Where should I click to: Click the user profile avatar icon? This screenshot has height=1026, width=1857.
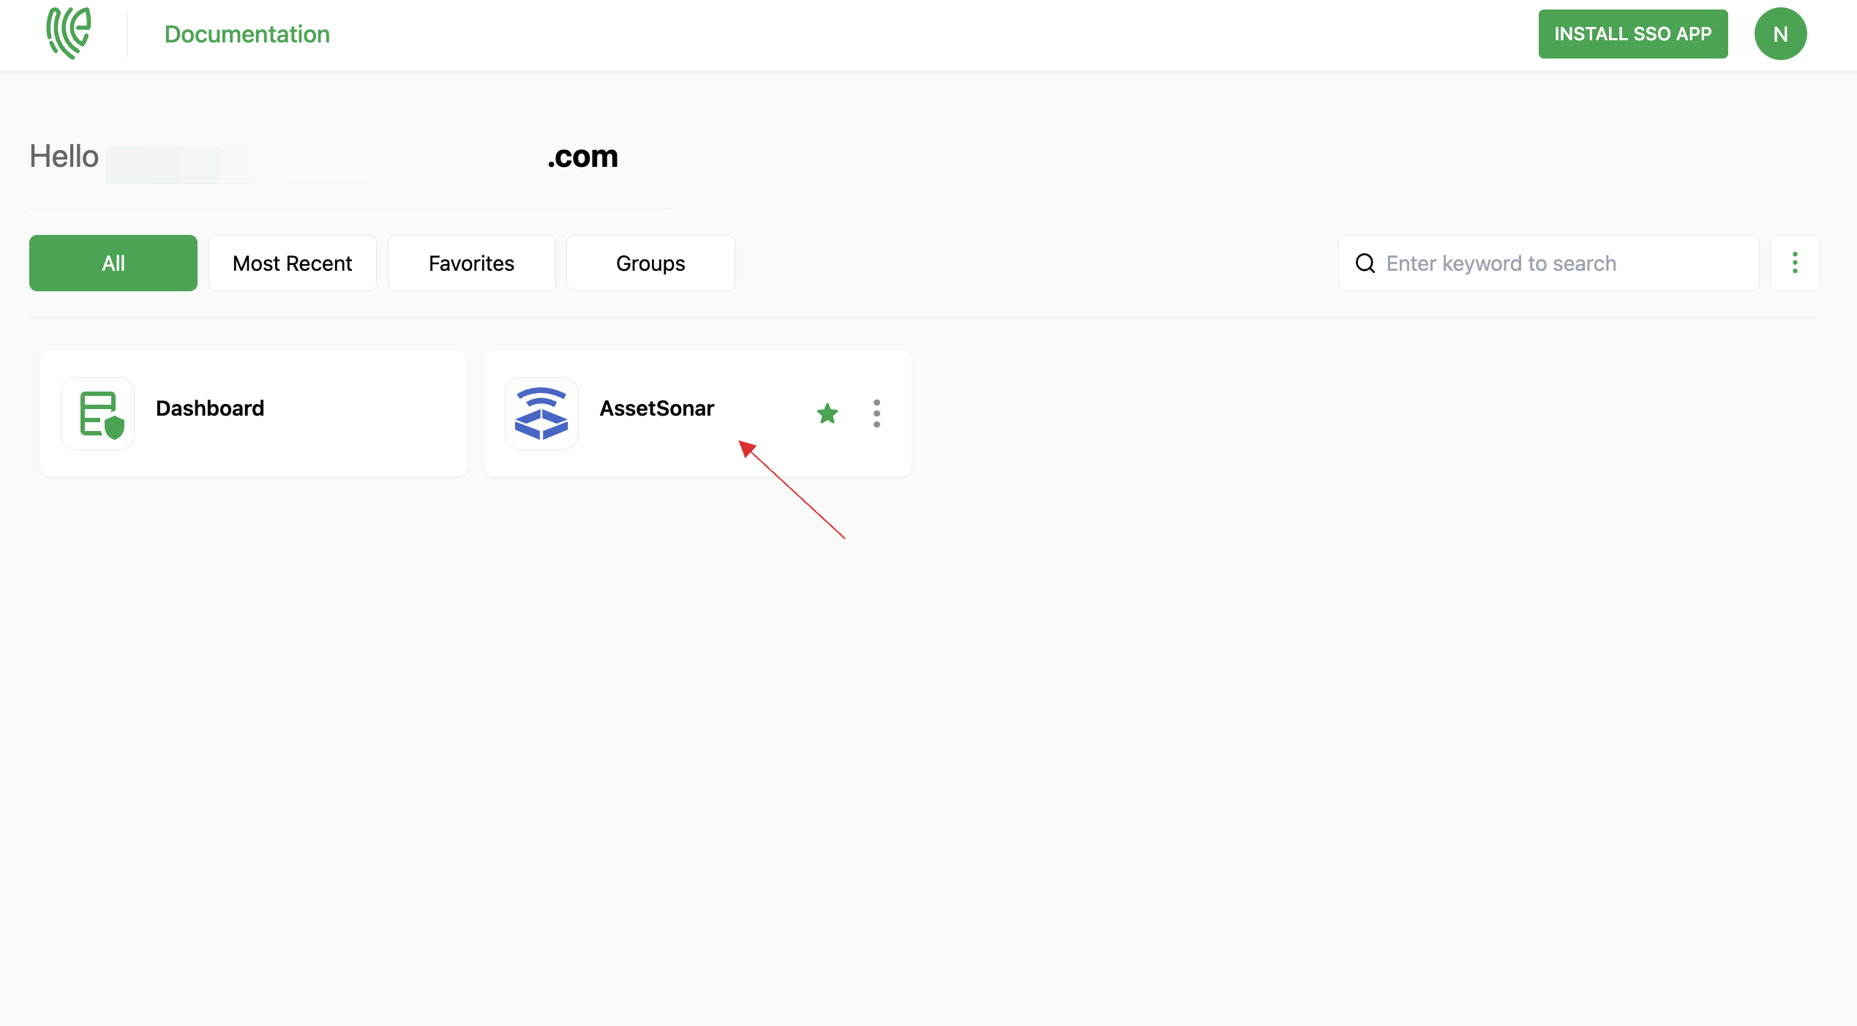[x=1781, y=34]
